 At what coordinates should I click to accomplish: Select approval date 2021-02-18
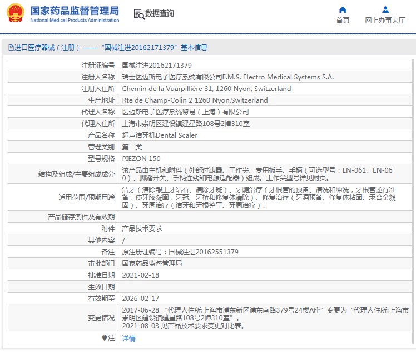tap(141, 275)
